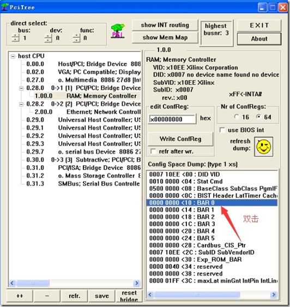Viewport: 290px width, 307px height.
Task: Click the edit ConfReg hex input field
Action: [x=172, y=119]
